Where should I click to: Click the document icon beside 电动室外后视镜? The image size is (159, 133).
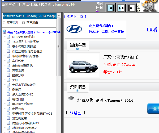(8, 104)
